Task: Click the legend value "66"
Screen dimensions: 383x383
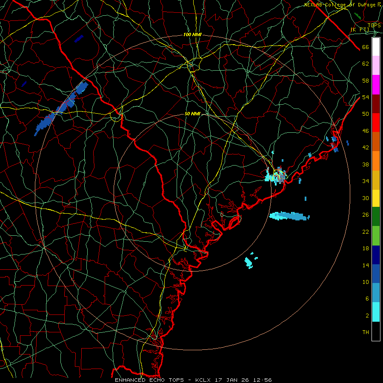Action: [366, 47]
